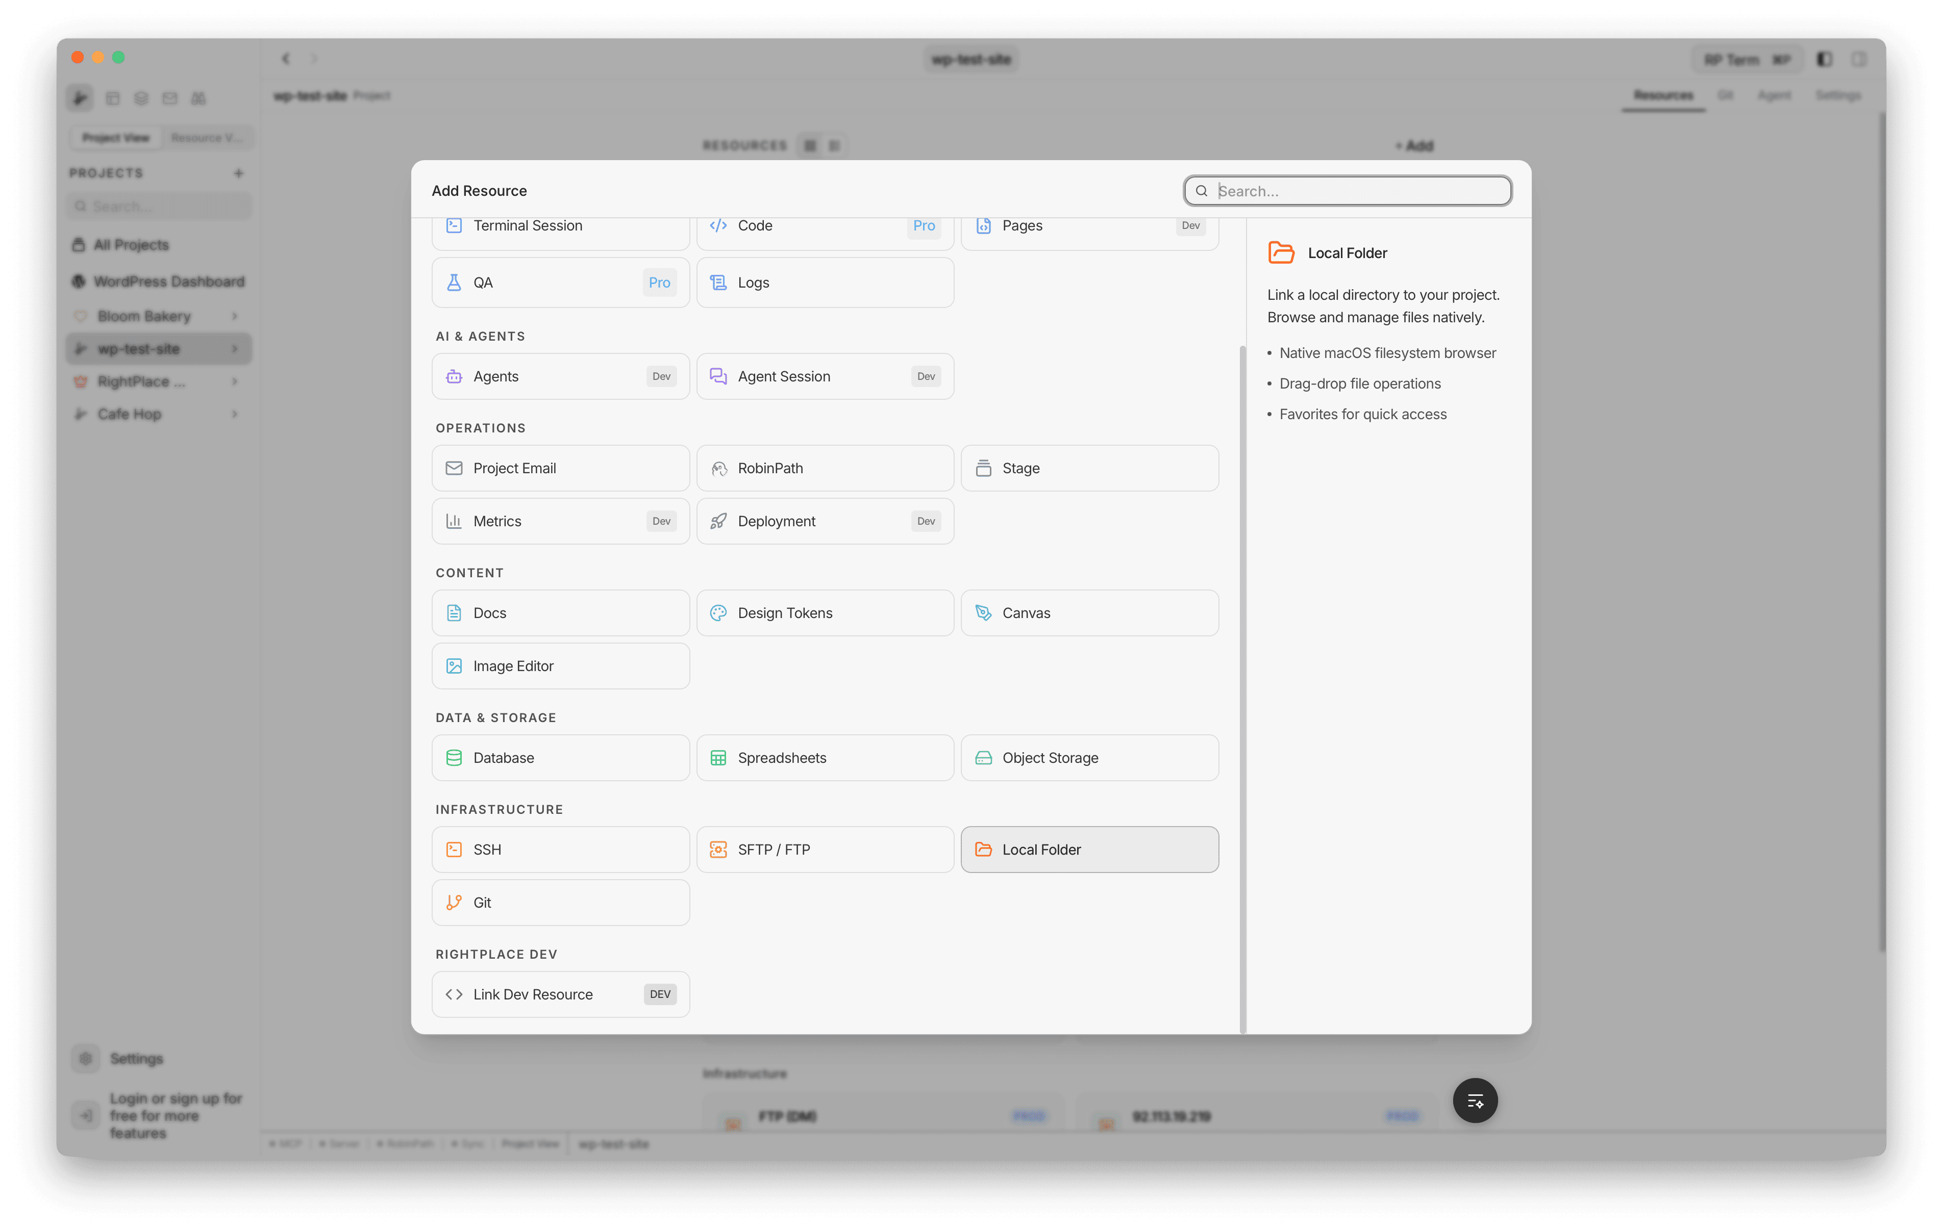The image size is (1943, 1231).
Task: Click the add project plus icon beside PROJECTS
Action: coord(239,173)
